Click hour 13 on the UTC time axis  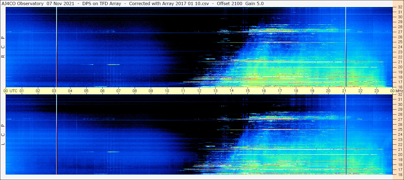(x=215, y=91)
